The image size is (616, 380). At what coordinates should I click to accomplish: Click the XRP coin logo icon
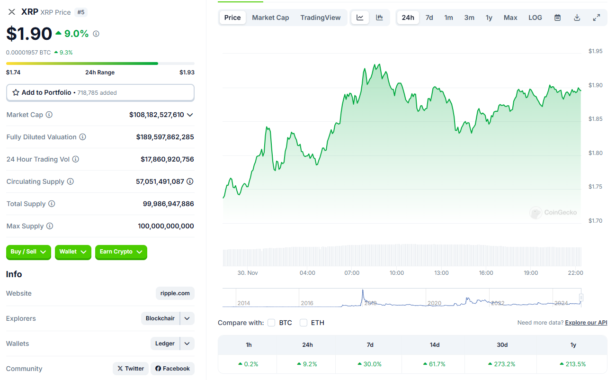point(12,12)
